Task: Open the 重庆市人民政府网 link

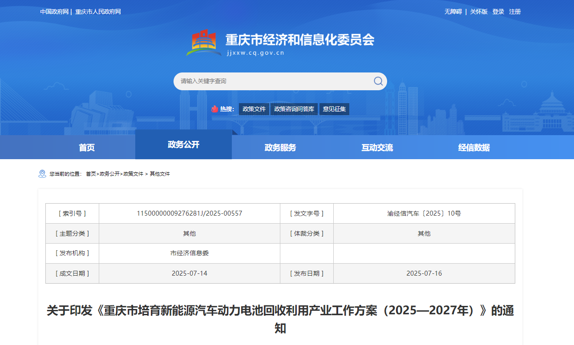Action: click(98, 12)
